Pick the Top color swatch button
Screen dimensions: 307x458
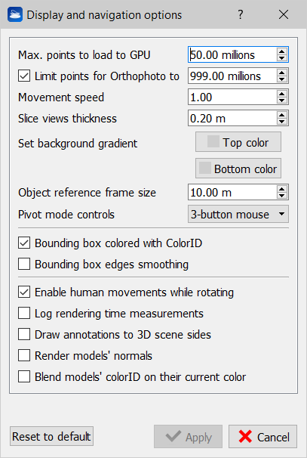coord(238,142)
